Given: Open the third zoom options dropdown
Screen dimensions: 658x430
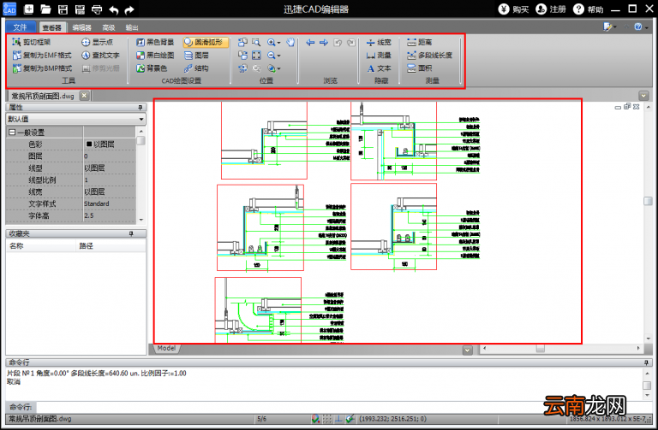Looking at the screenshot, I should (x=278, y=68).
